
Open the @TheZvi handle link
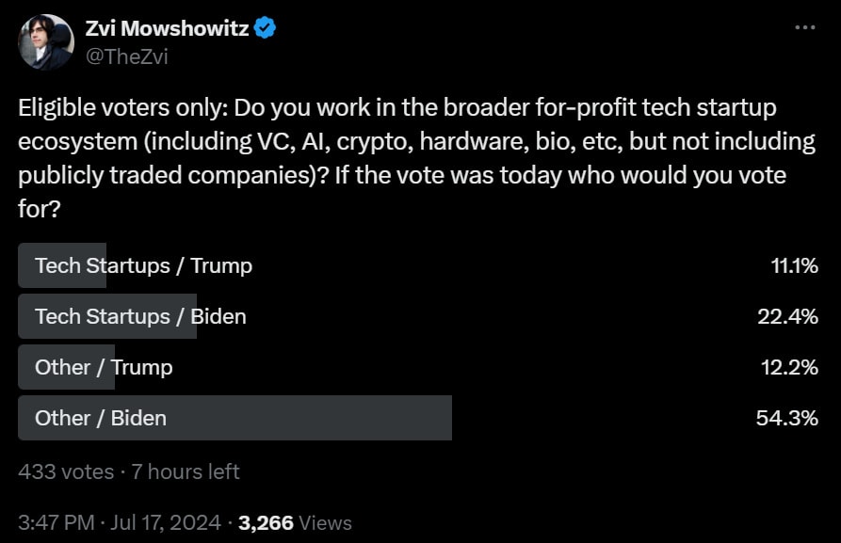point(127,56)
